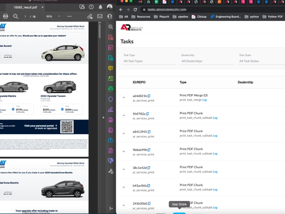
Task: Select the teal Export PDF tool
Action: 110,58
